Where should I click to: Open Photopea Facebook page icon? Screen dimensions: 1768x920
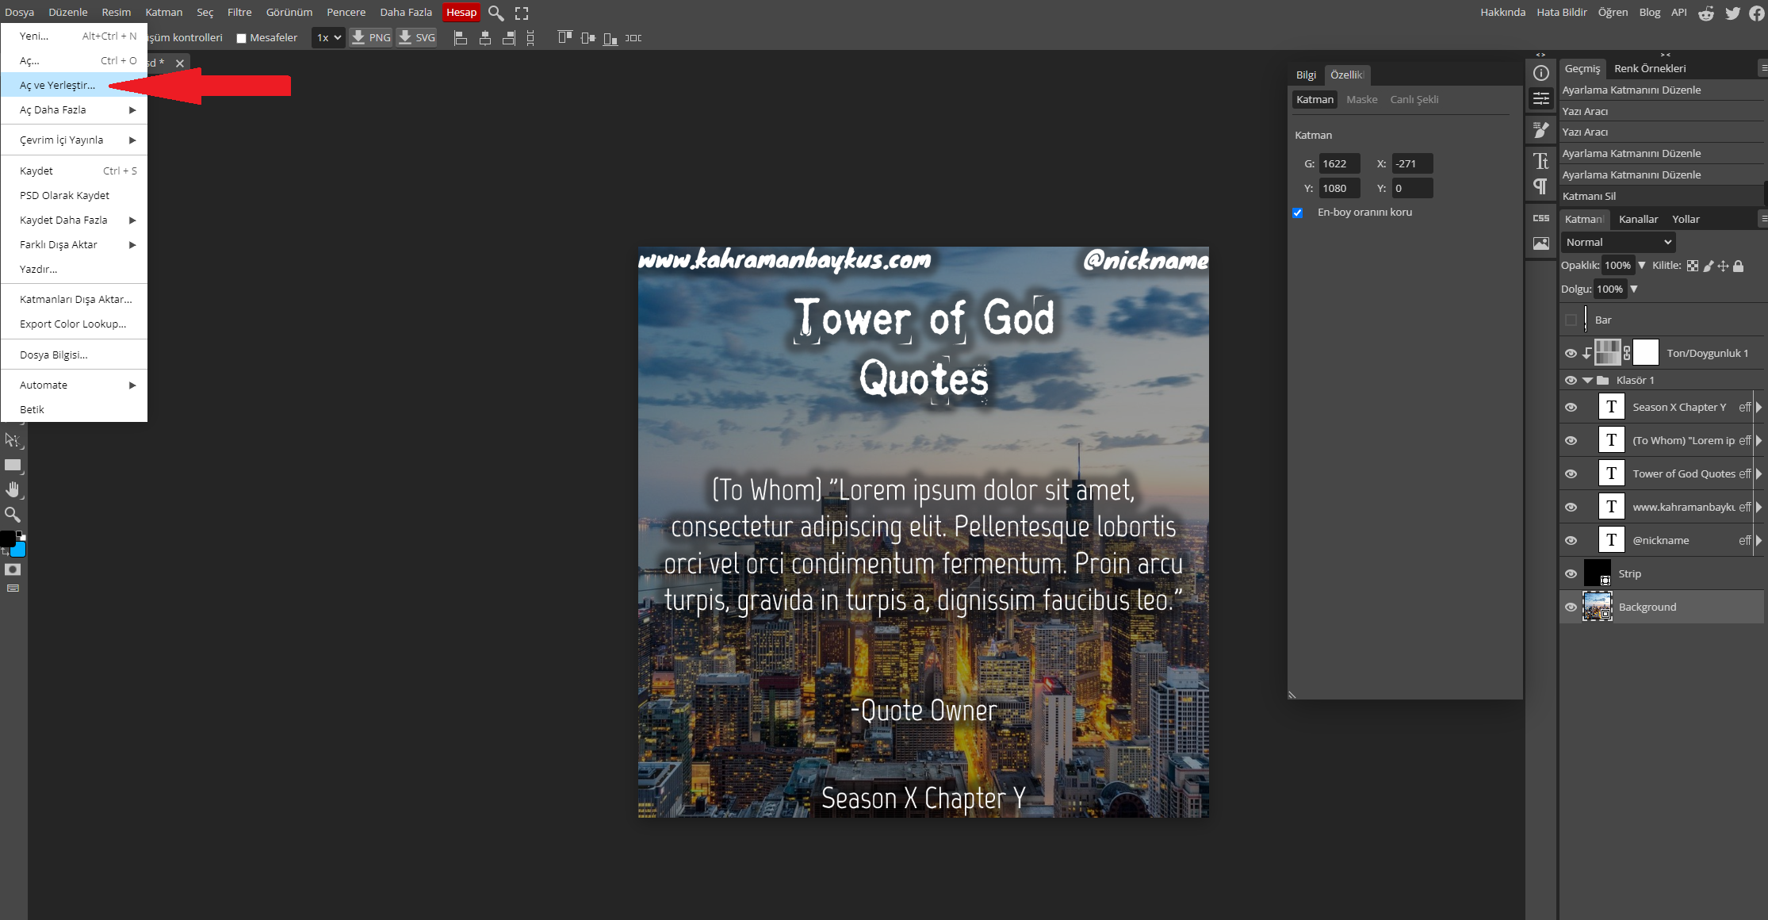click(1757, 13)
